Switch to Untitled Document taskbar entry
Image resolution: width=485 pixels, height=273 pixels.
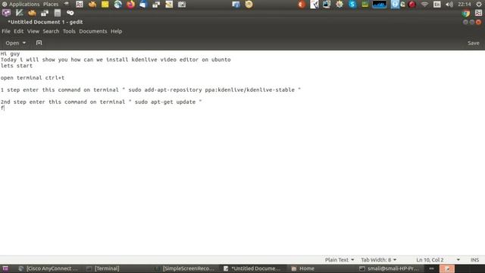pos(252,268)
